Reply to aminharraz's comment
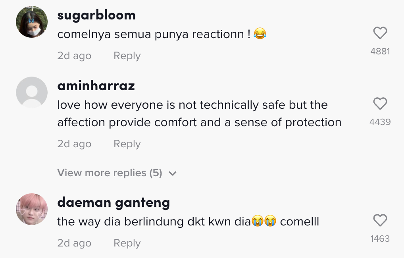 click(x=127, y=144)
